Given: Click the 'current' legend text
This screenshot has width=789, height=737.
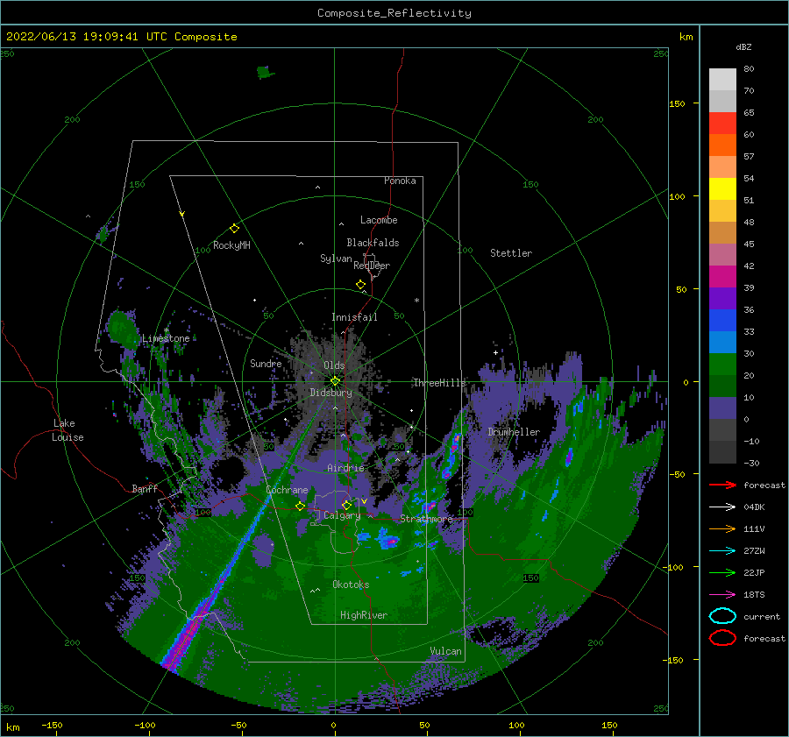Looking at the screenshot, I should click(762, 616).
